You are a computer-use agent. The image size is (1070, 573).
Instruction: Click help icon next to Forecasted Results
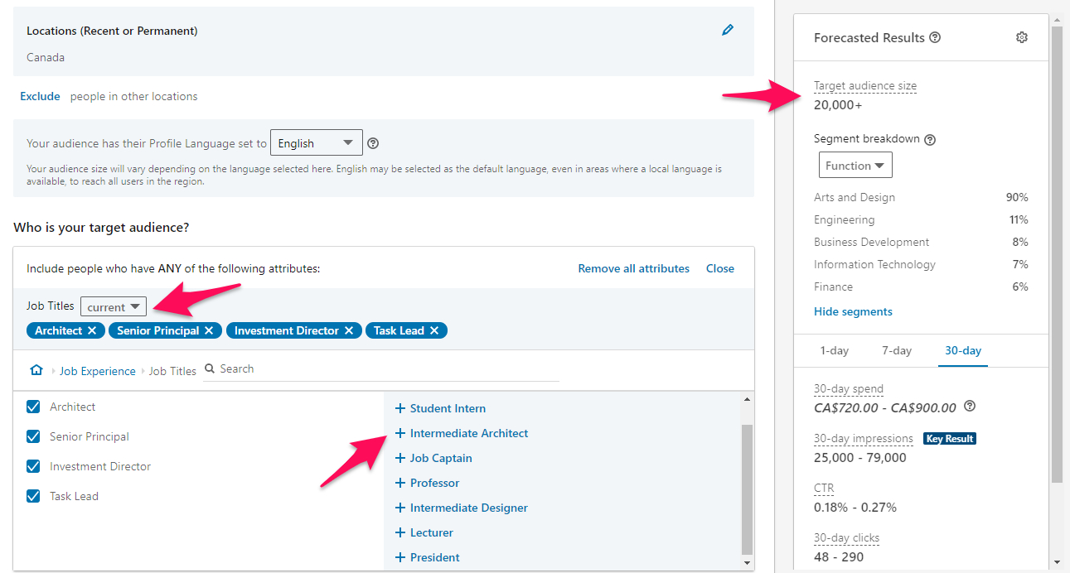tap(935, 37)
